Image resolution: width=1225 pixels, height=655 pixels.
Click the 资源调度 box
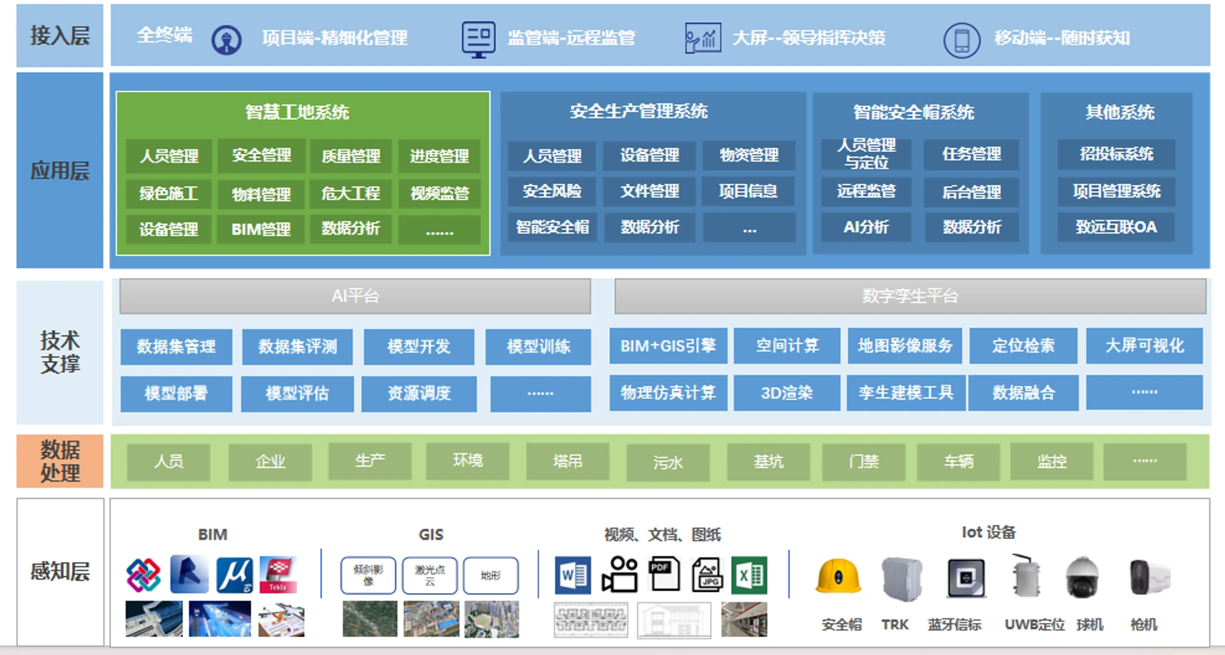pos(419,394)
